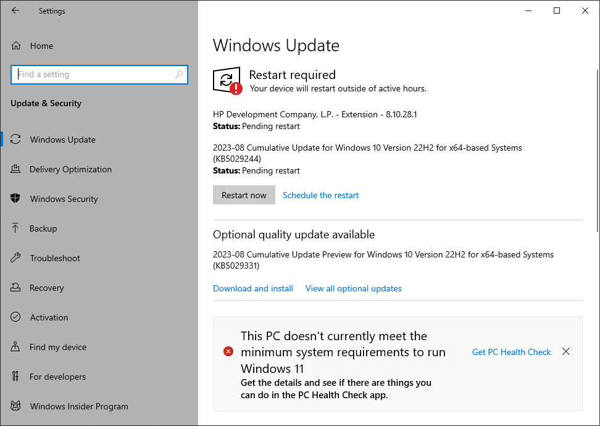This screenshot has height=426, width=600.
Task: Click the Find my device icon
Action: 16,347
